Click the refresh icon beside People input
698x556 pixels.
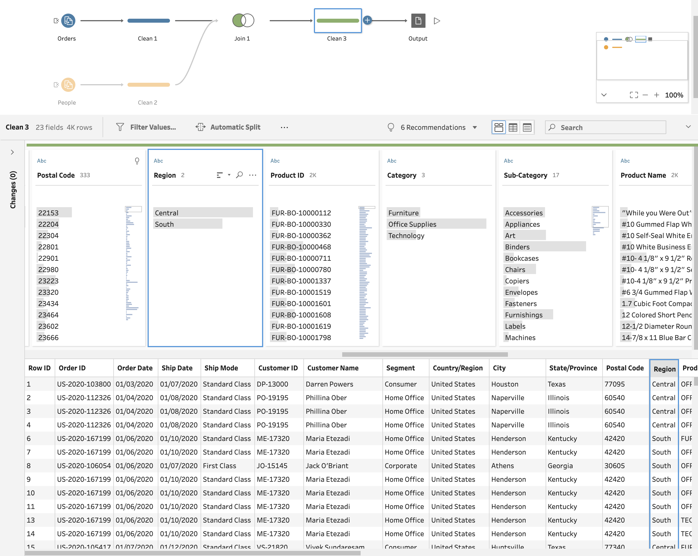(56, 85)
